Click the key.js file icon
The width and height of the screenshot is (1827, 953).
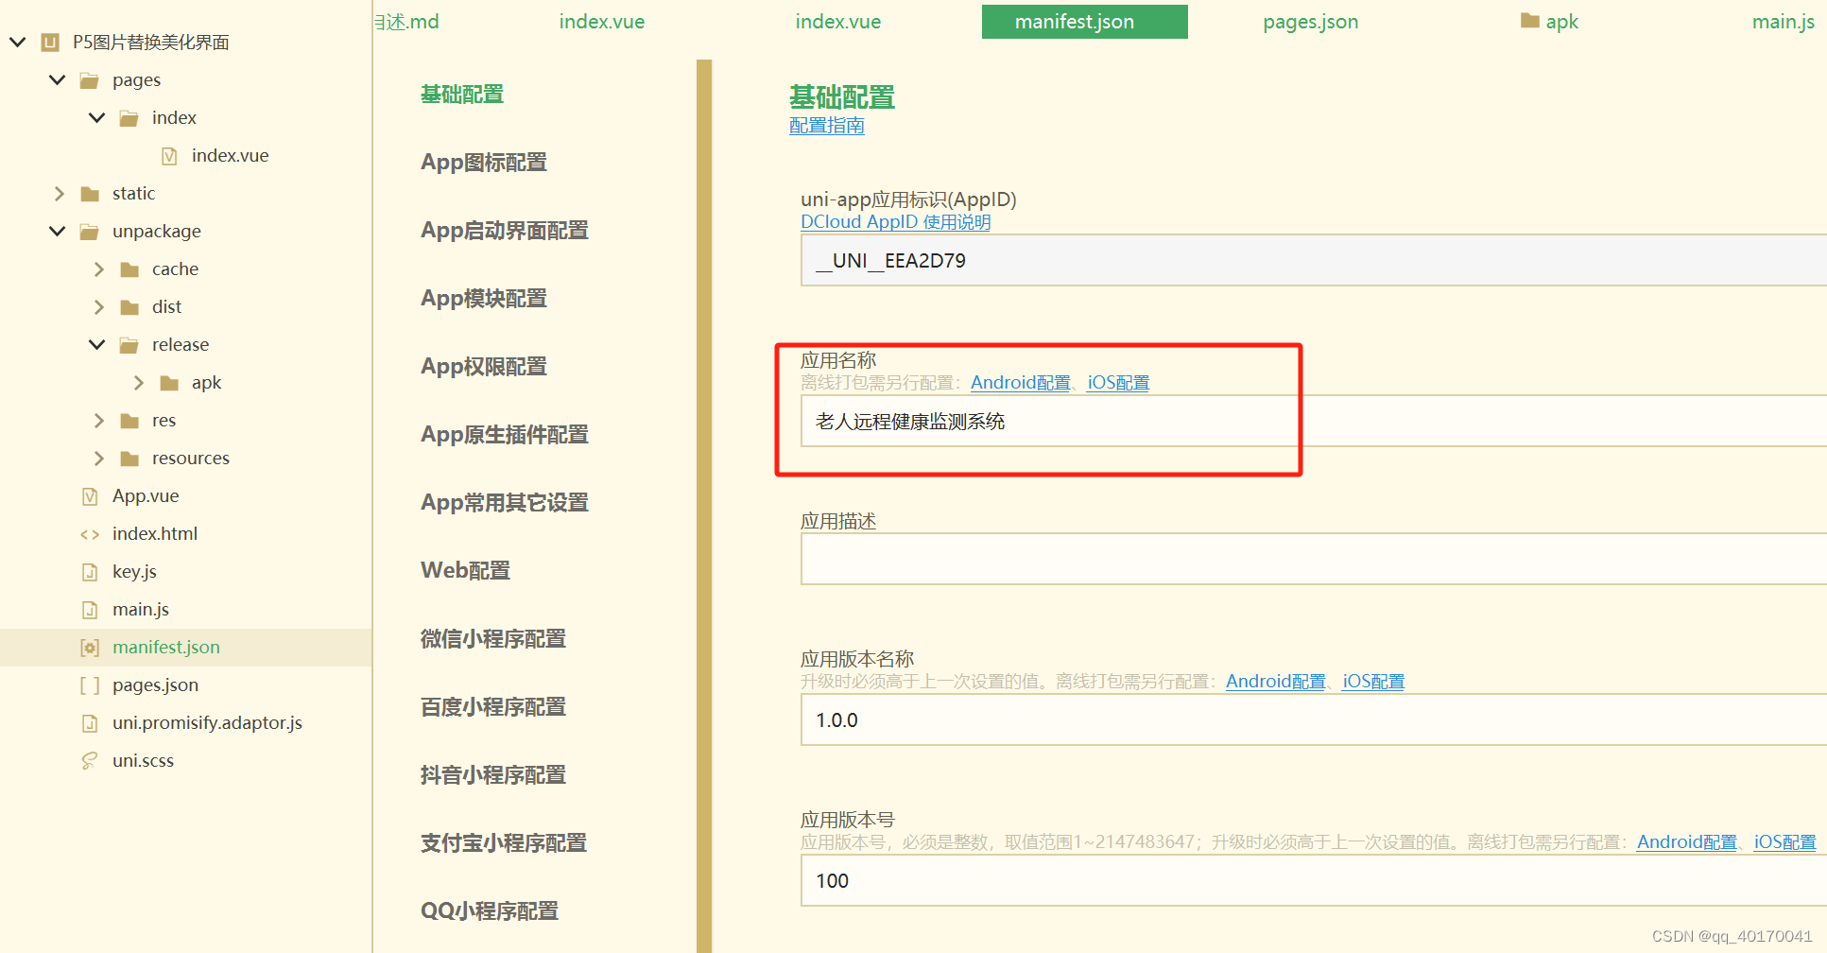[90, 572]
